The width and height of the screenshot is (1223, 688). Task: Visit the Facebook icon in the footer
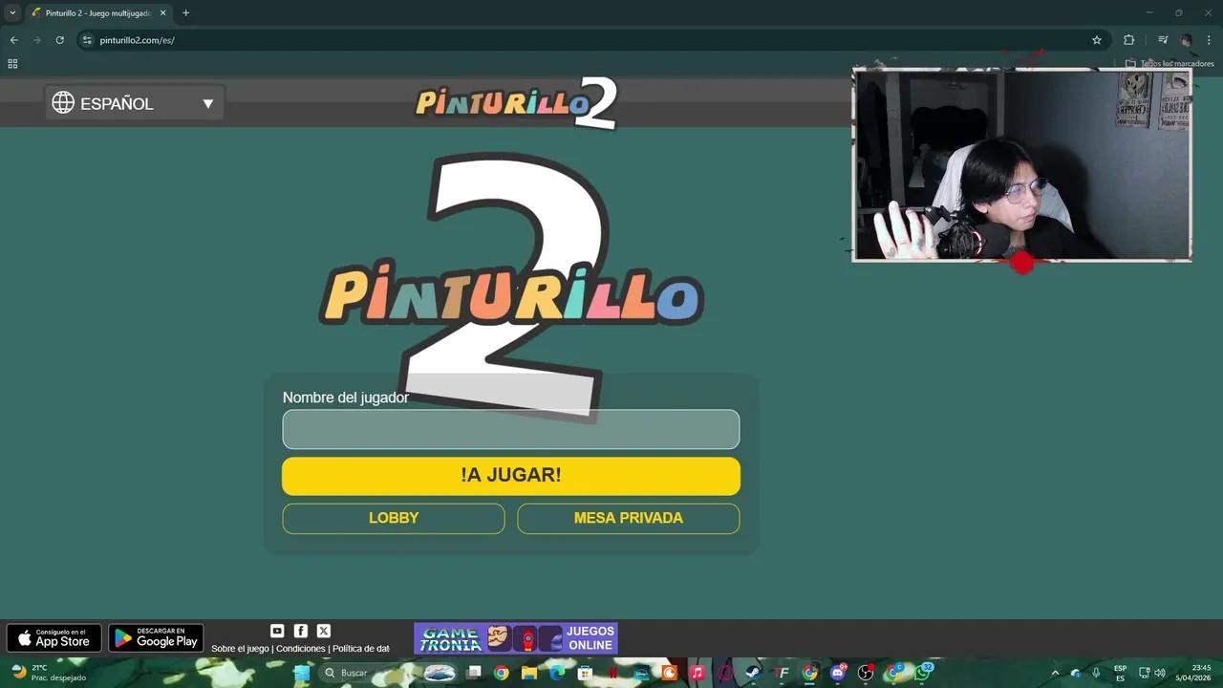tap(300, 631)
